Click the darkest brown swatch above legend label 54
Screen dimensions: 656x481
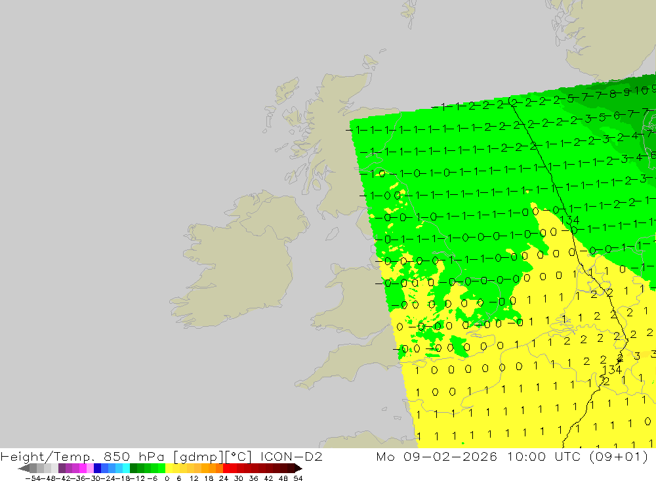coord(291,468)
